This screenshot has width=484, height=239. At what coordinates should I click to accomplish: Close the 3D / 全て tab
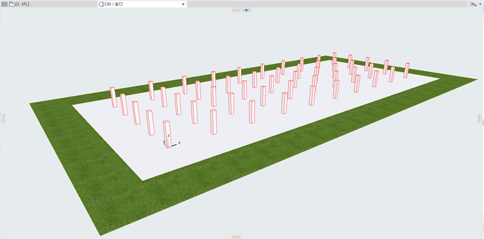[183, 4]
